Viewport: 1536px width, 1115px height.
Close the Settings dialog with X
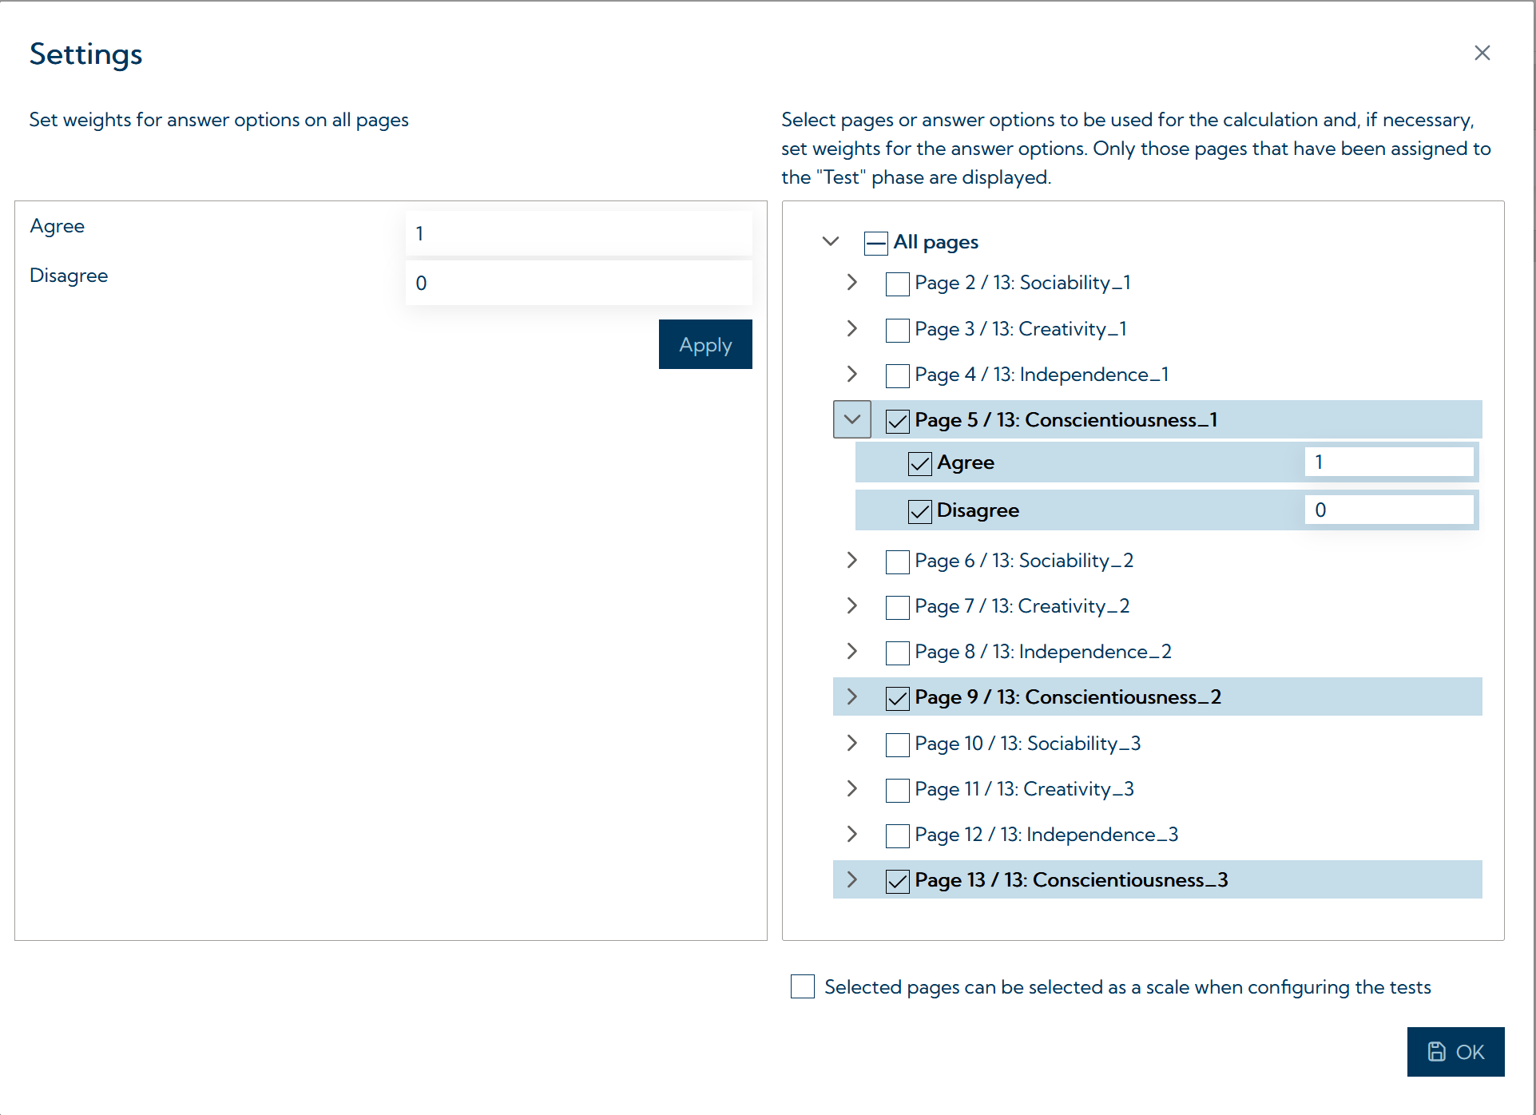[1482, 53]
